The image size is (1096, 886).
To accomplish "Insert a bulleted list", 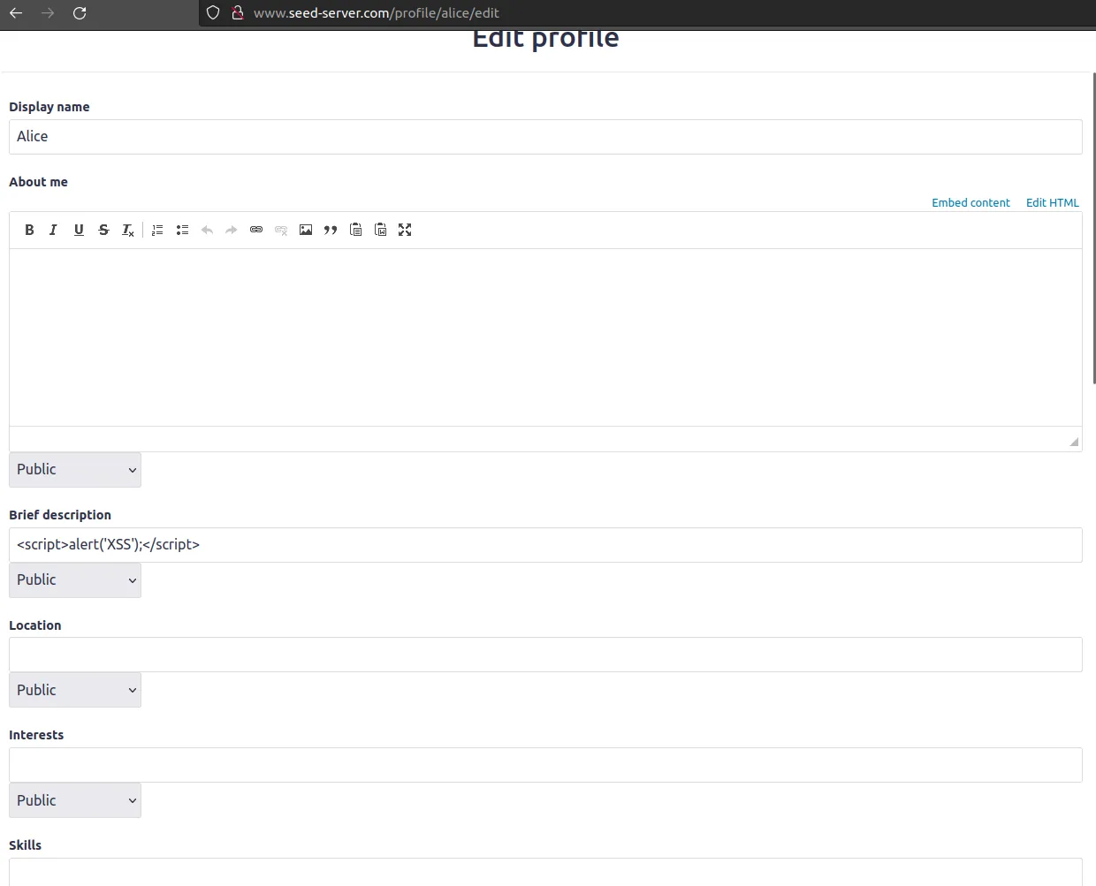I will 182,230.
